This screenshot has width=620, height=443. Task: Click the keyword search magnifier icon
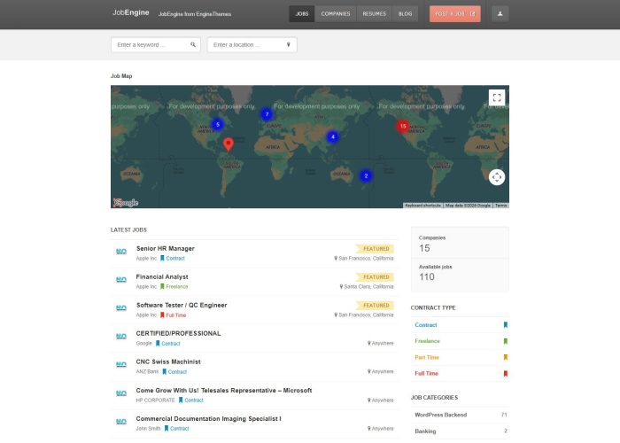pyautogui.click(x=193, y=44)
